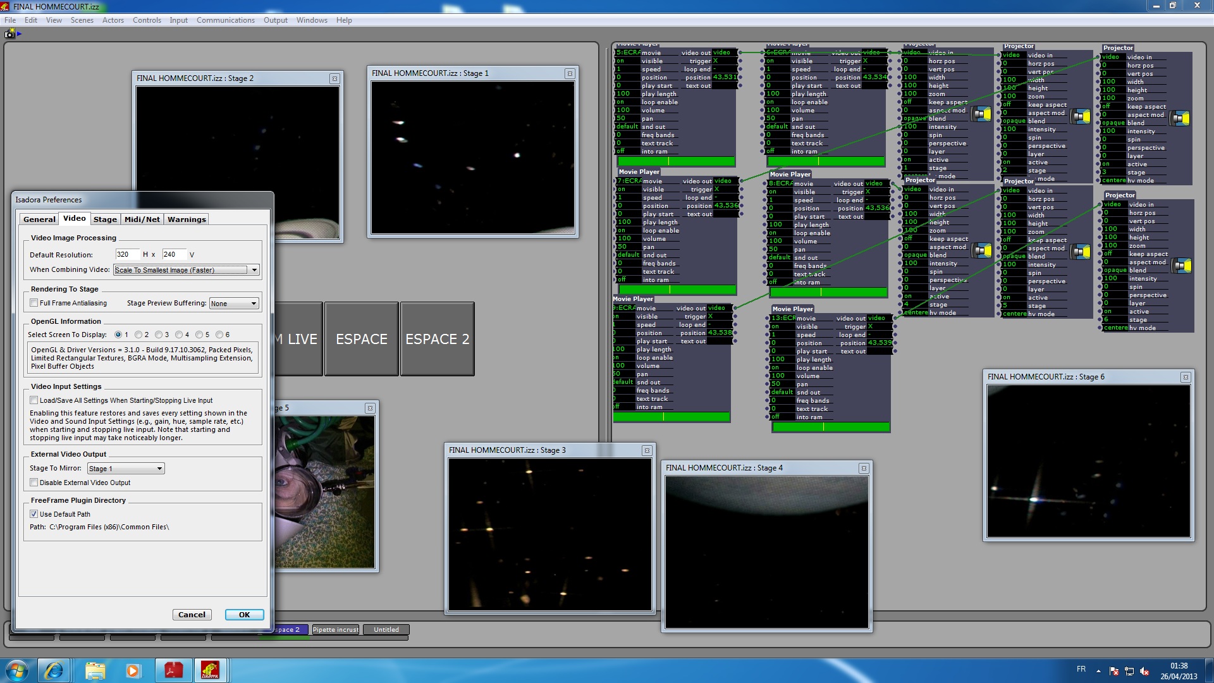Open the When Combining Video dropdown
Image resolution: width=1214 pixels, height=683 pixels.
[187, 270]
